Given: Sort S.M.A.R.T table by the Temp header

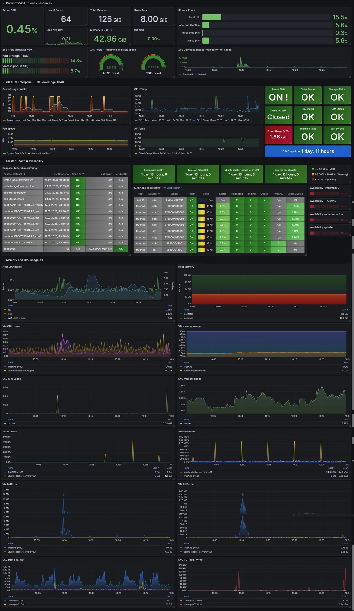Looking at the screenshot, I should point(206,194).
